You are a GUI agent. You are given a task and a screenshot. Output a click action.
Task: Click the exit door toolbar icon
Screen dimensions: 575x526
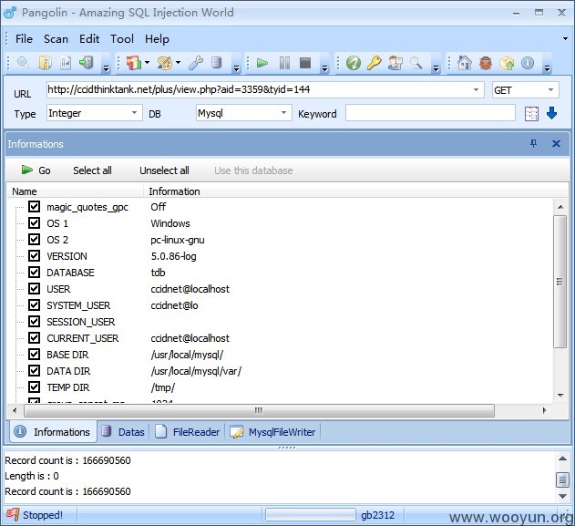pyautogui.click(x=87, y=63)
